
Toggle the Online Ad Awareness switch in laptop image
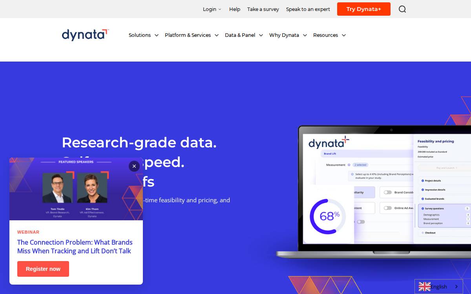tap(388, 208)
